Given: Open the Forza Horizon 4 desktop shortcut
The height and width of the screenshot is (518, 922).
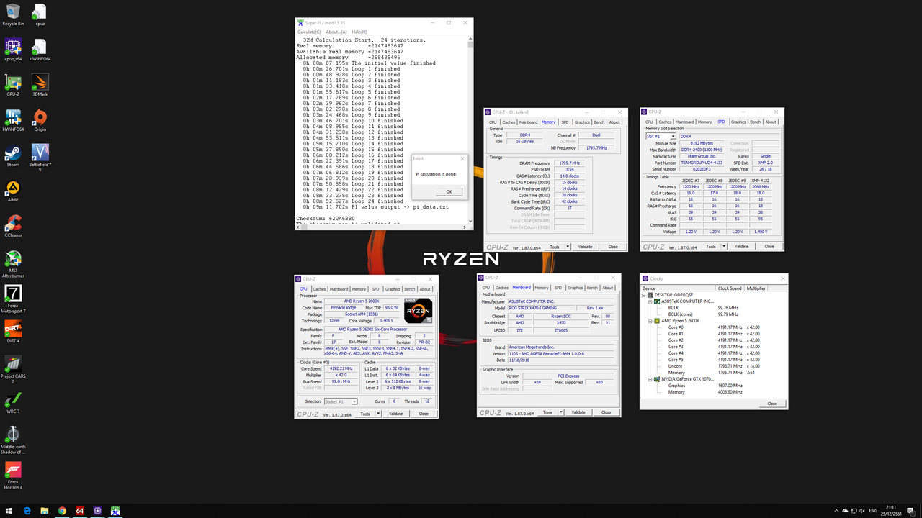Looking at the screenshot, I should pyautogui.click(x=13, y=476).
